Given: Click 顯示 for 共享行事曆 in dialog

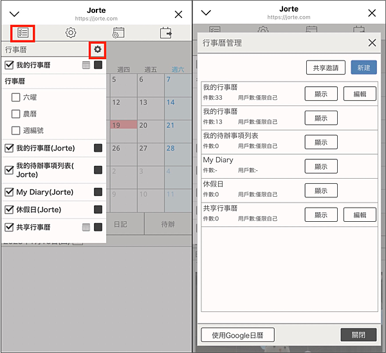Looking at the screenshot, I should pyautogui.click(x=321, y=215).
